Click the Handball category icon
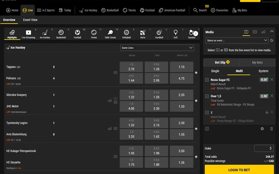This screenshot has height=174, width=279. (159, 32)
